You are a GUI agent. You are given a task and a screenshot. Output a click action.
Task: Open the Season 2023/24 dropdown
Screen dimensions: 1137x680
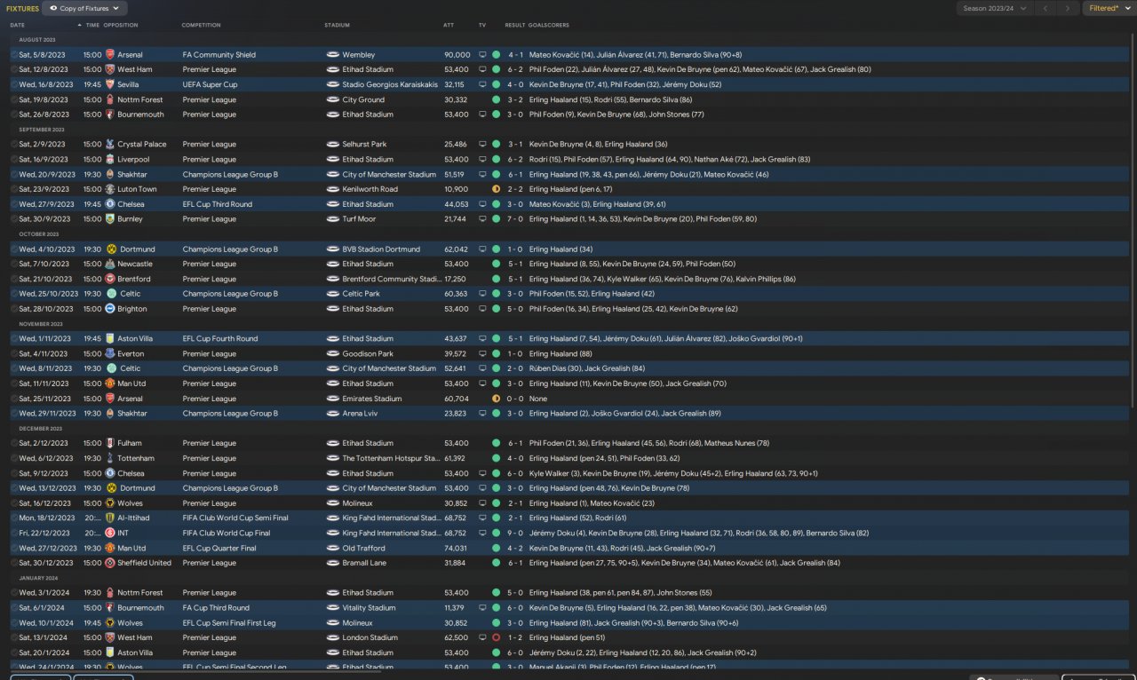994,8
